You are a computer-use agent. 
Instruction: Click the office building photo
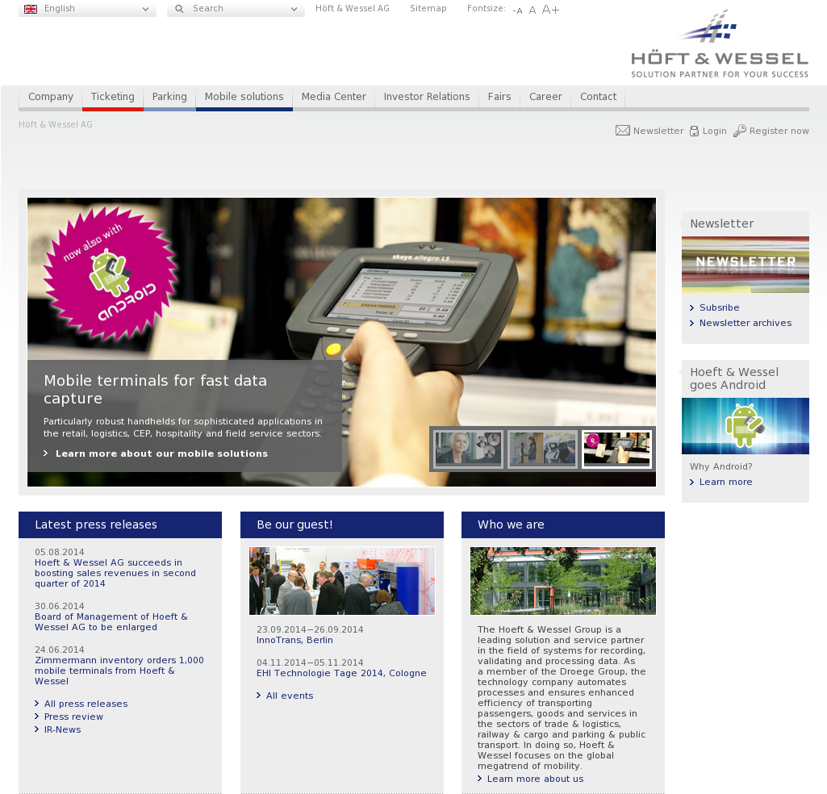click(562, 581)
